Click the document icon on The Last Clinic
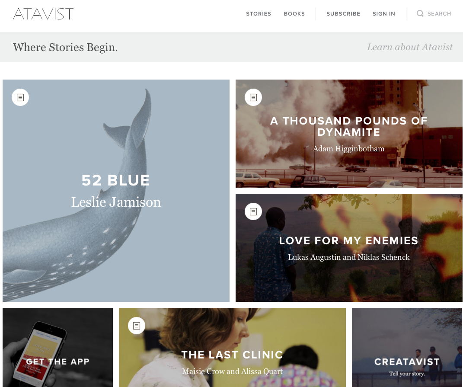This screenshot has height=387, width=463. click(x=137, y=326)
